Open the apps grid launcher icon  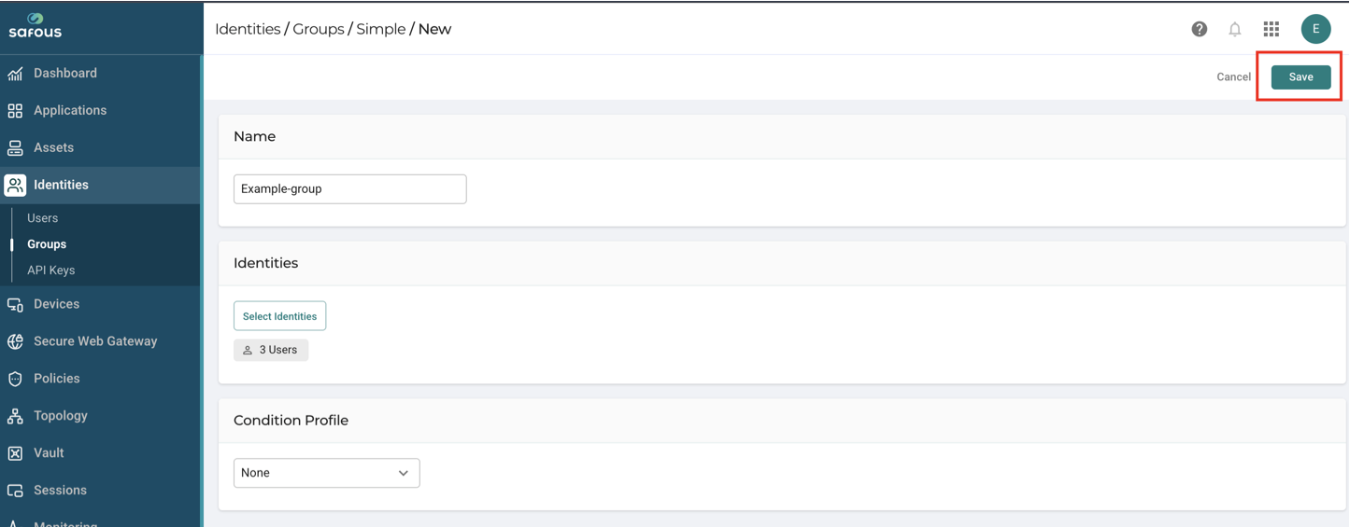point(1272,29)
